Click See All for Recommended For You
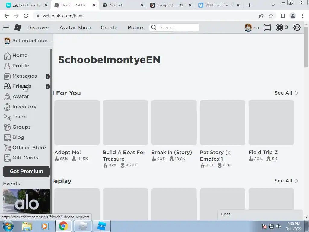 click(286, 93)
